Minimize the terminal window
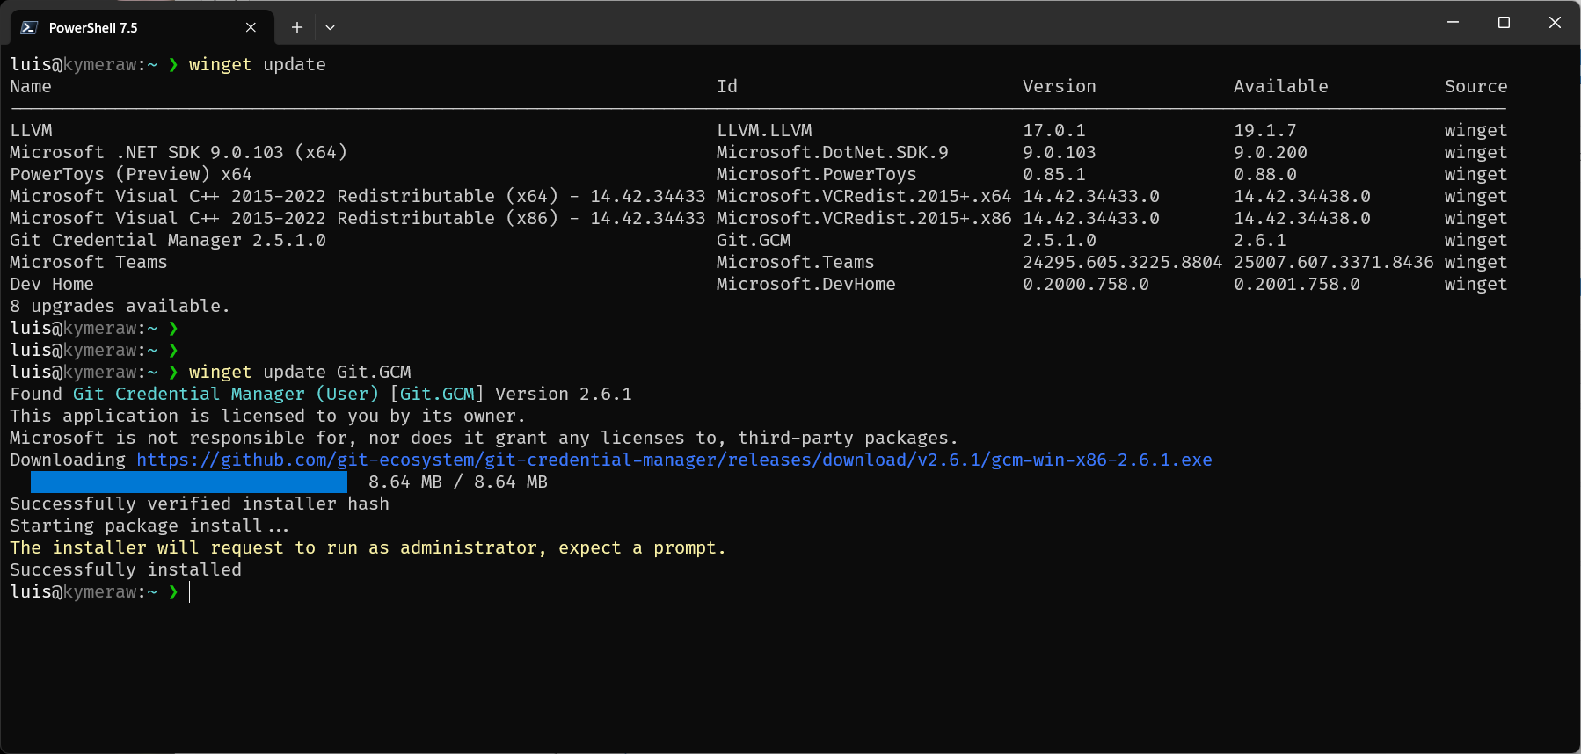The image size is (1581, 754). tap(1453, 22)
